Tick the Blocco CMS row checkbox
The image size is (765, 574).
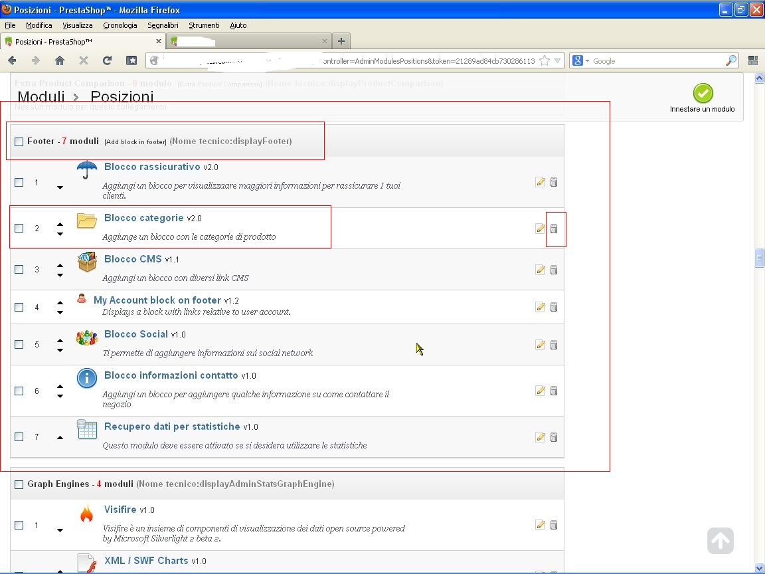[19, 269]
